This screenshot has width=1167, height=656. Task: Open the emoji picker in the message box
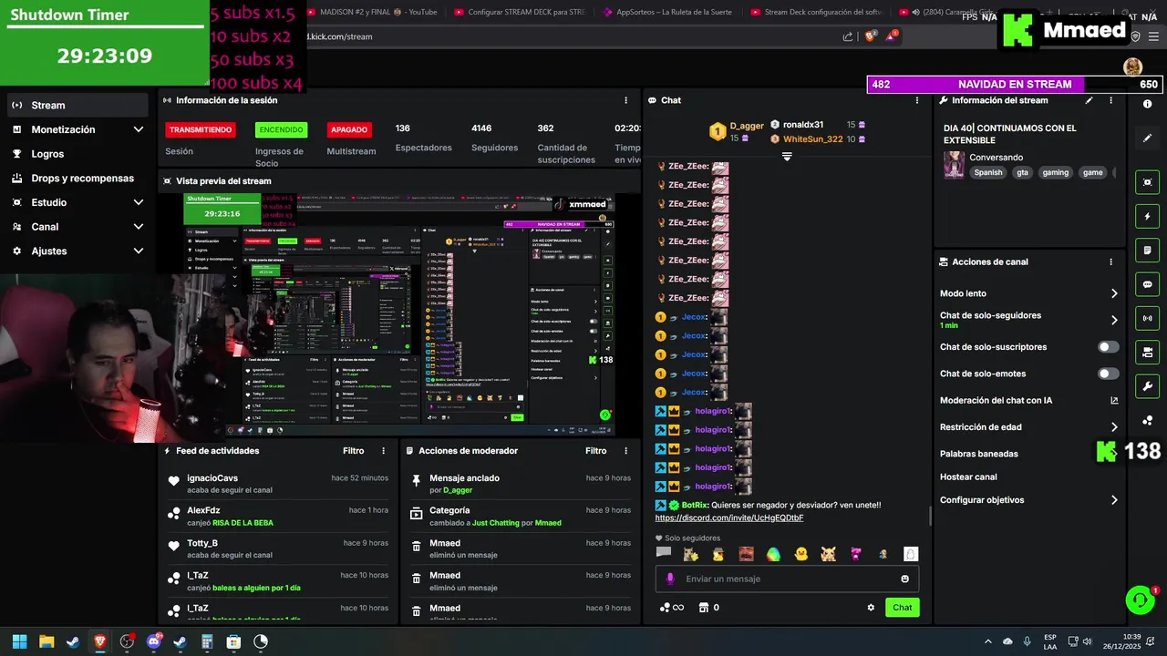[904, 579]
